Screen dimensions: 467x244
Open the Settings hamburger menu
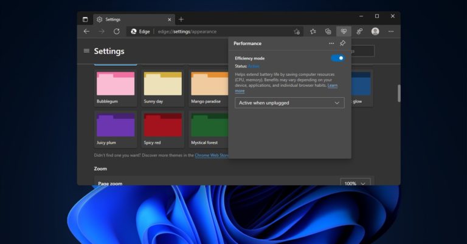click(86, 51)
